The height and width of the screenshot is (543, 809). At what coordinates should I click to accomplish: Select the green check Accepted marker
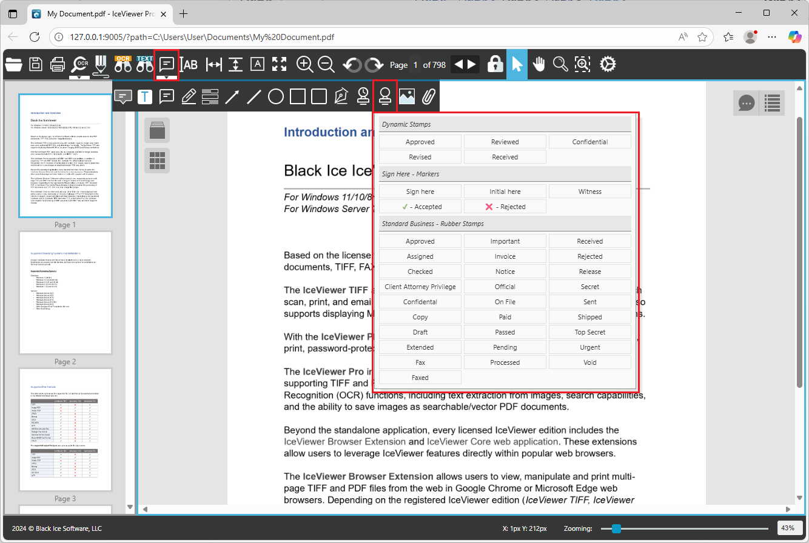point(420,207)
